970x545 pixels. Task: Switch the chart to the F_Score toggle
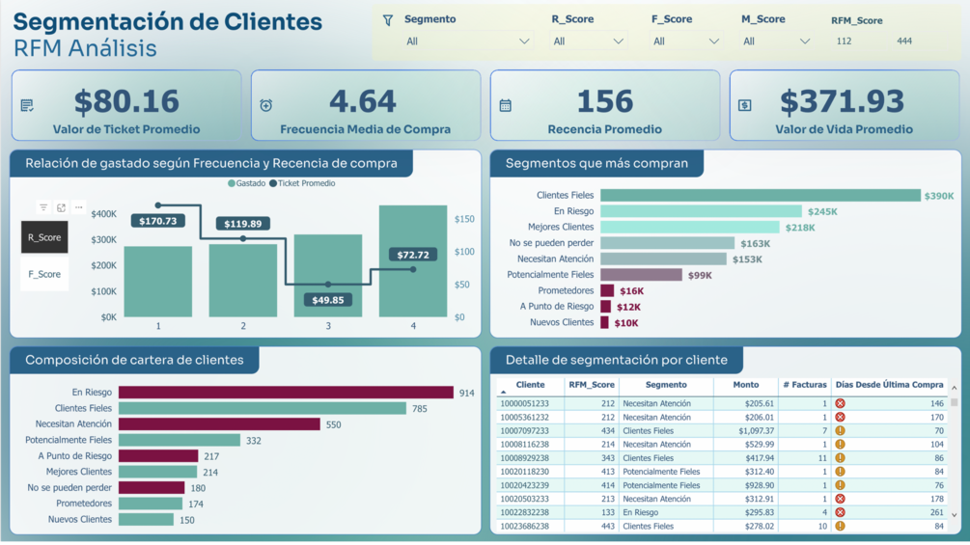[x=44, y=274]
